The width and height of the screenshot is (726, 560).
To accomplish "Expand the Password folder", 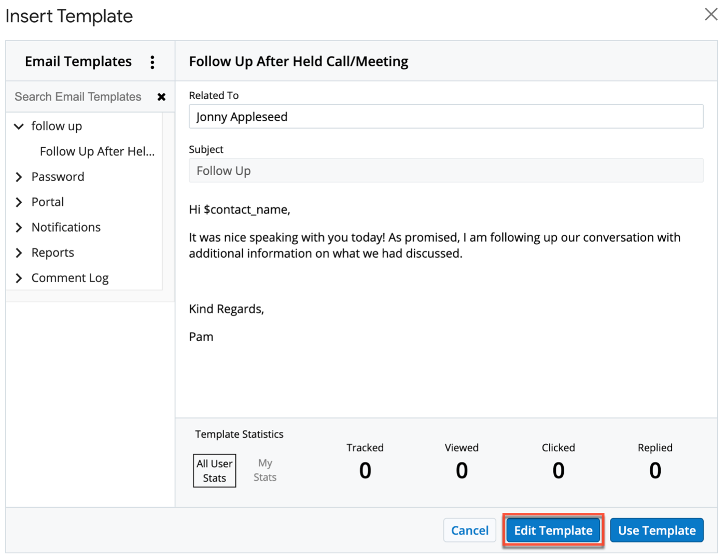I will click(x=19, y=177).
